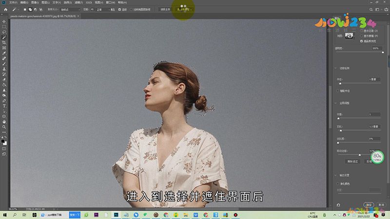Screen dimensions: 390x219
Task: Click the foreground color swatch
Action: [3, 141]
